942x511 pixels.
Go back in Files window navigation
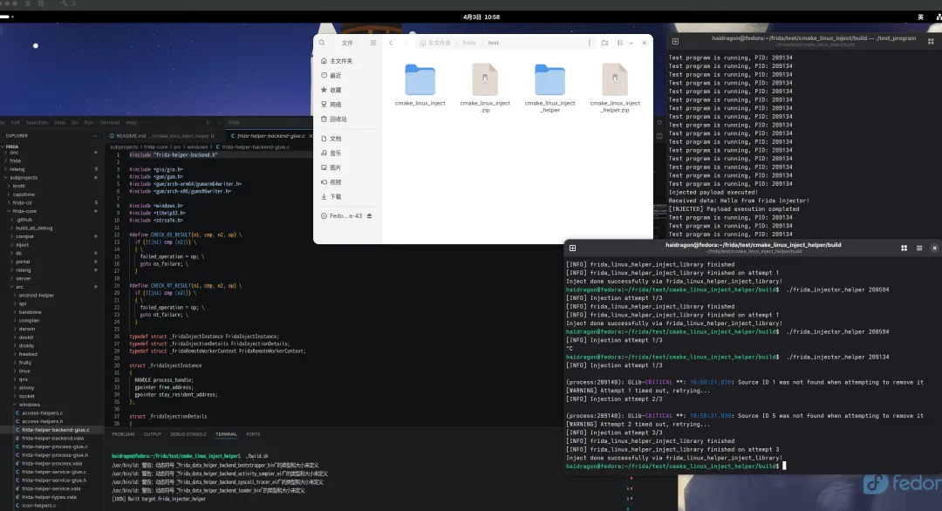point(391,44)
